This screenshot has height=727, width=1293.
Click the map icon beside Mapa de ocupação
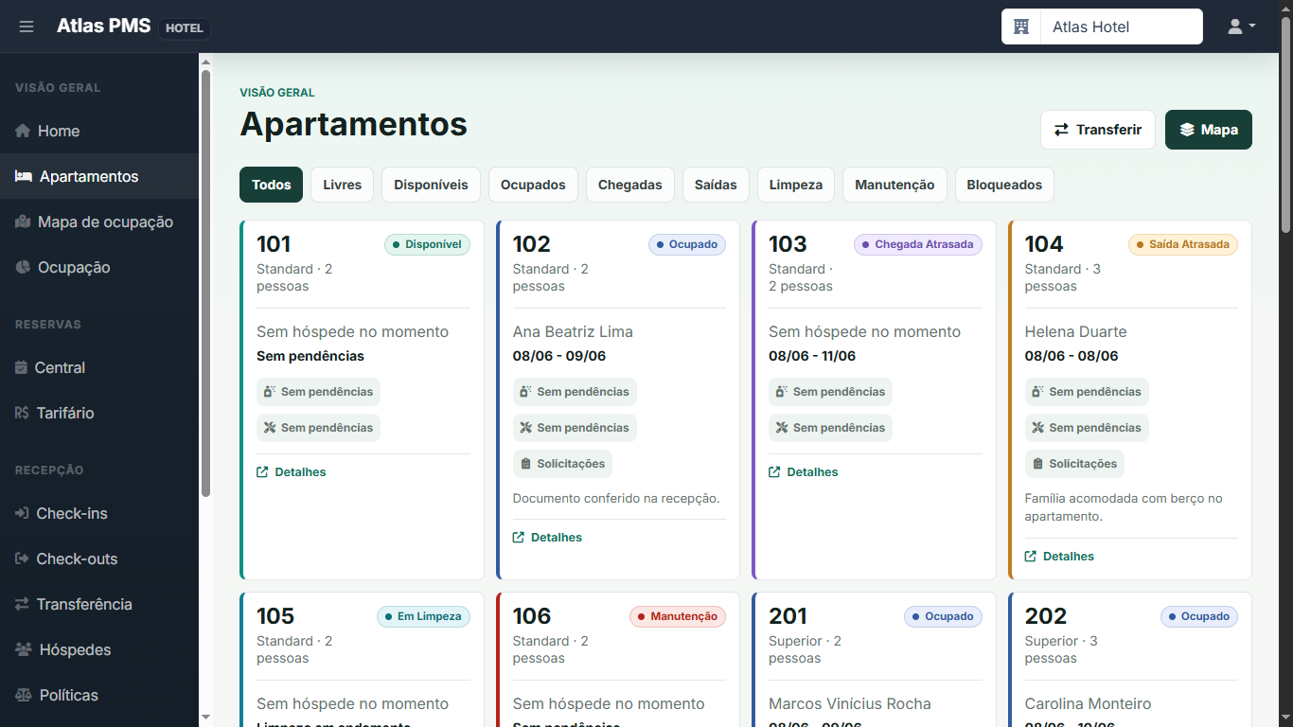(23, 222)
